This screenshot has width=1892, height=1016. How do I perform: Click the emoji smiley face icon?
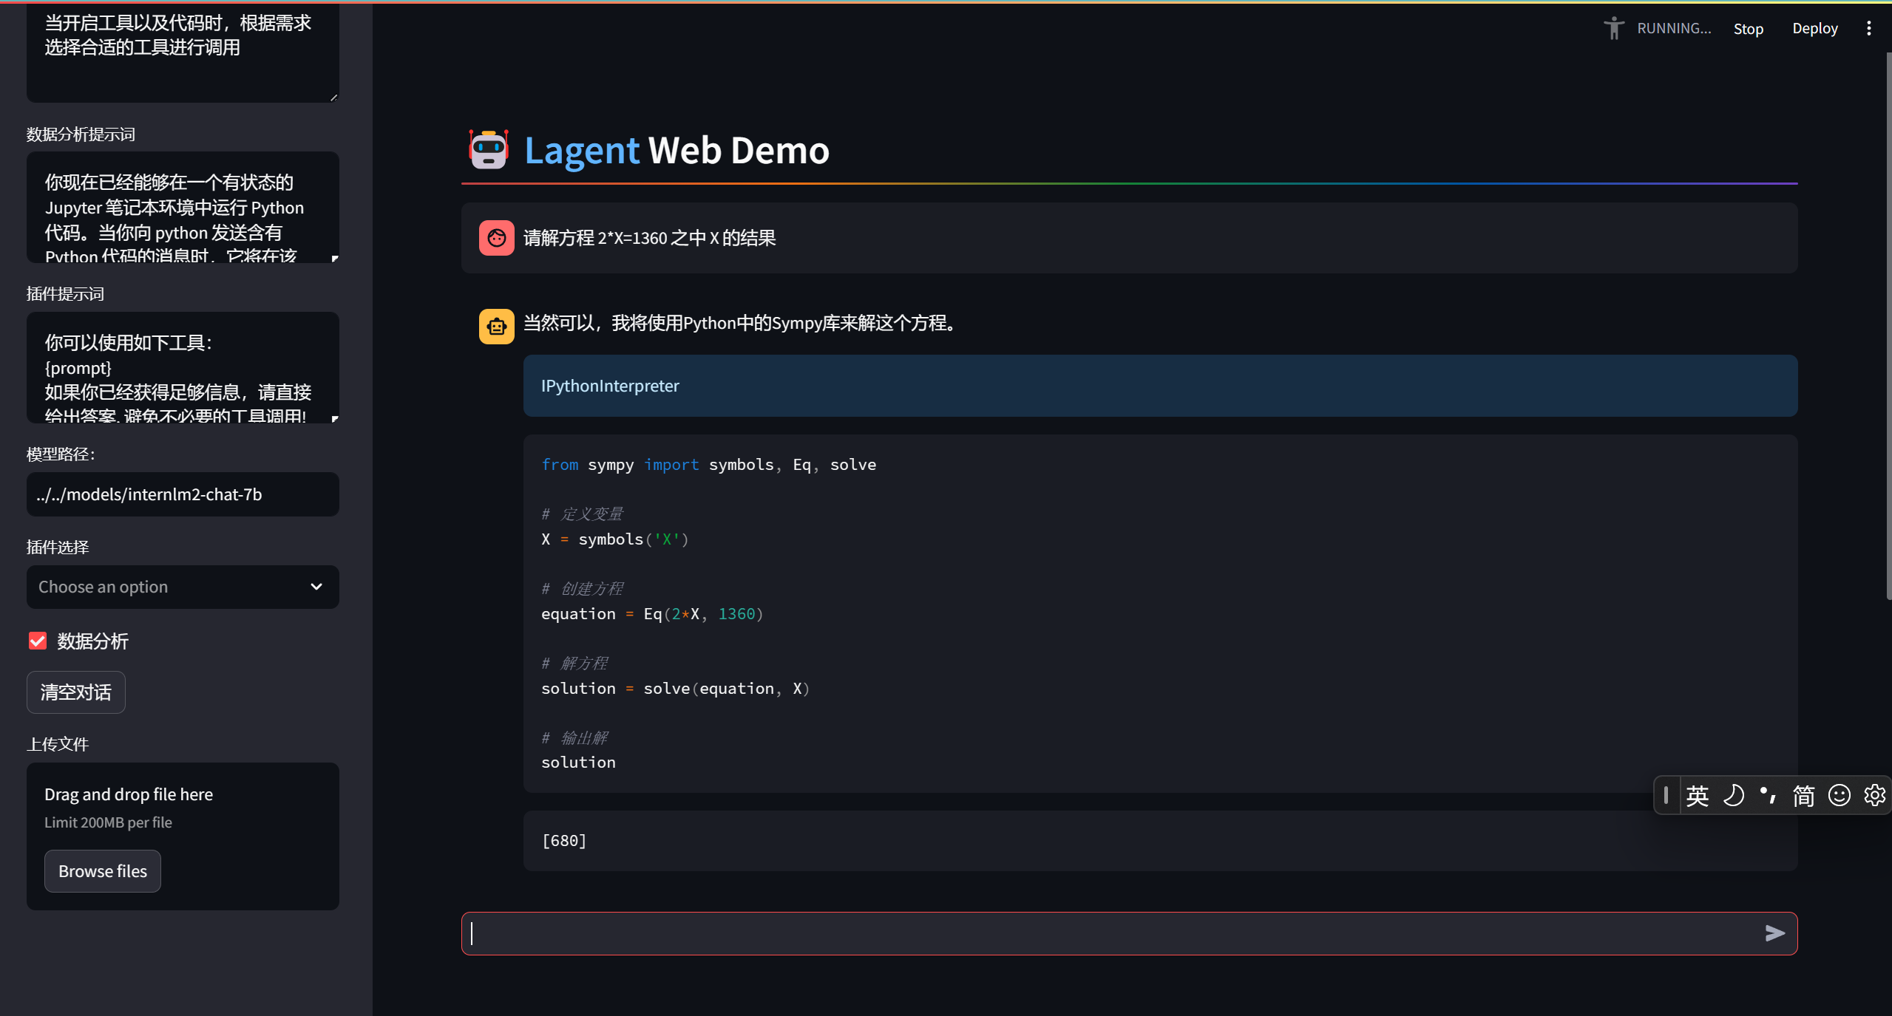click(x=1840, y=794)
